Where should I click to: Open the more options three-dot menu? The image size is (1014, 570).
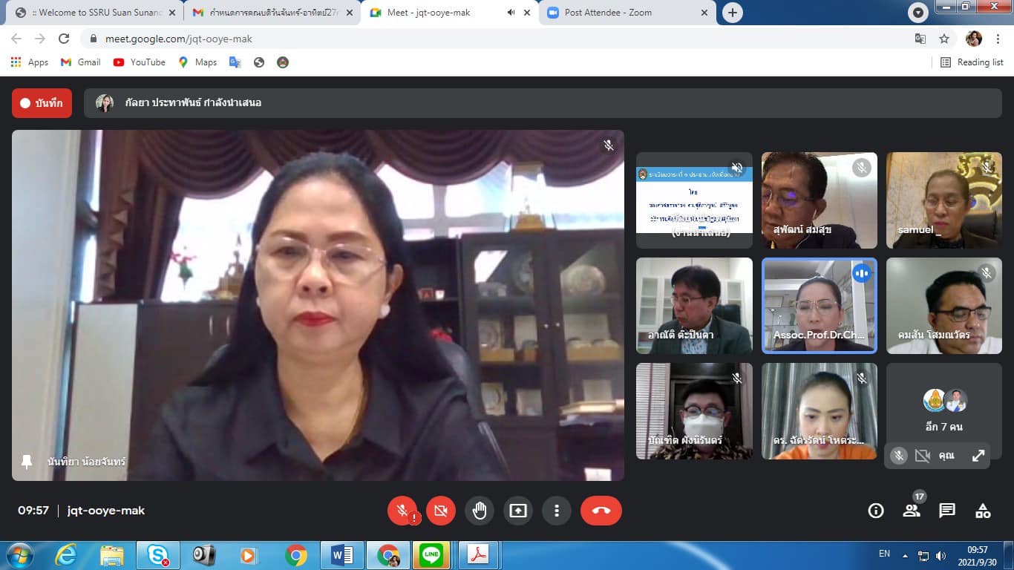point(557,511)
